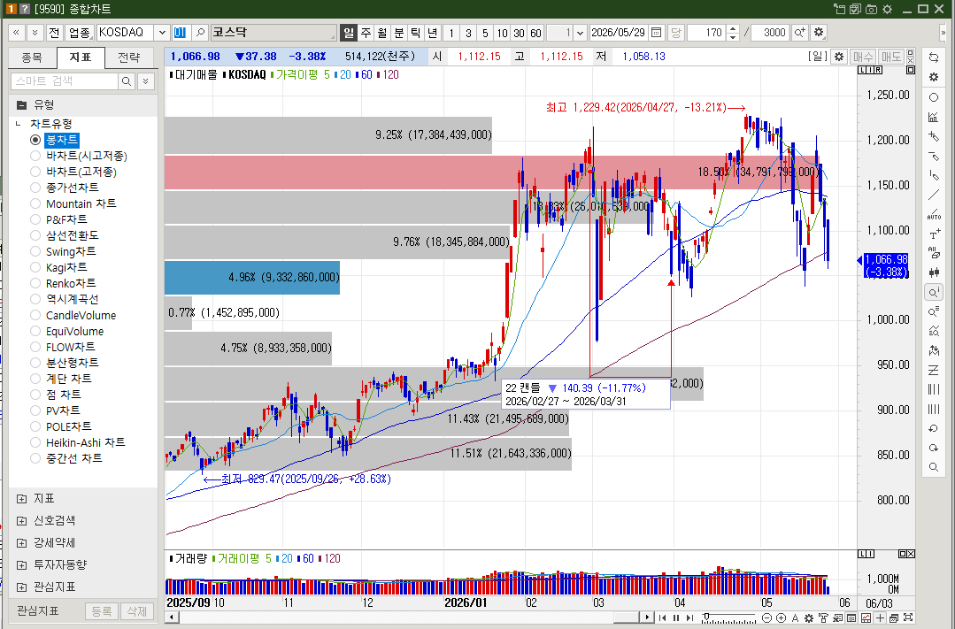Click the zoom-out minus circle icon
Image resolution: width=955 pixels, height=629 pixels.
pos(766,618)
